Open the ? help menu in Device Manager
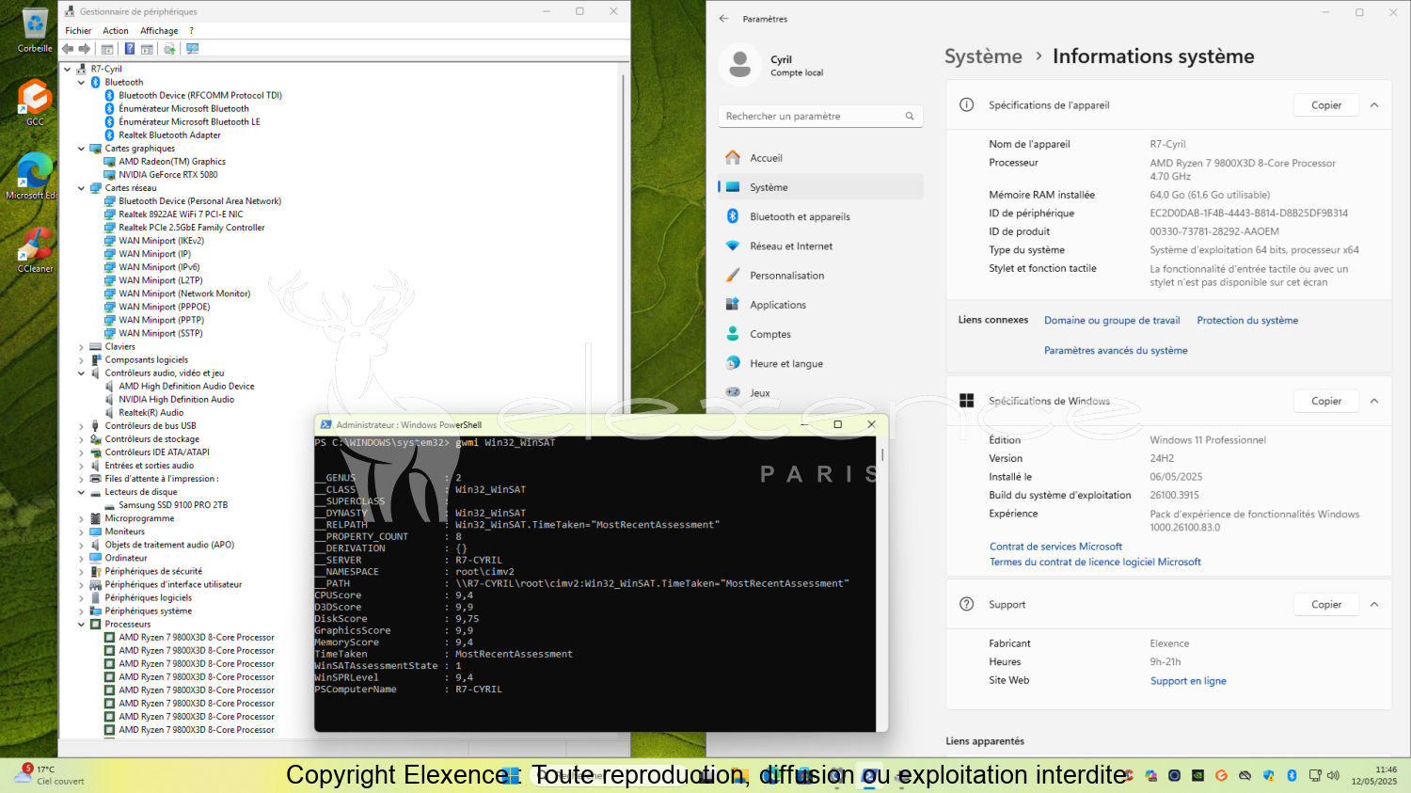Screen dimensions: 1411x793 coord(191,31)
